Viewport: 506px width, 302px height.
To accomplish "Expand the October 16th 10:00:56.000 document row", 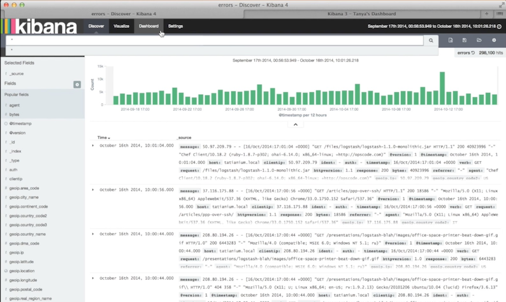I will tap(93, 190).
